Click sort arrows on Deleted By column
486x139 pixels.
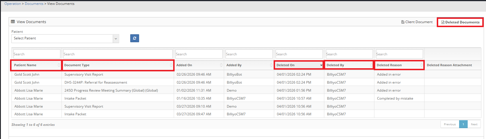point(371,65)
